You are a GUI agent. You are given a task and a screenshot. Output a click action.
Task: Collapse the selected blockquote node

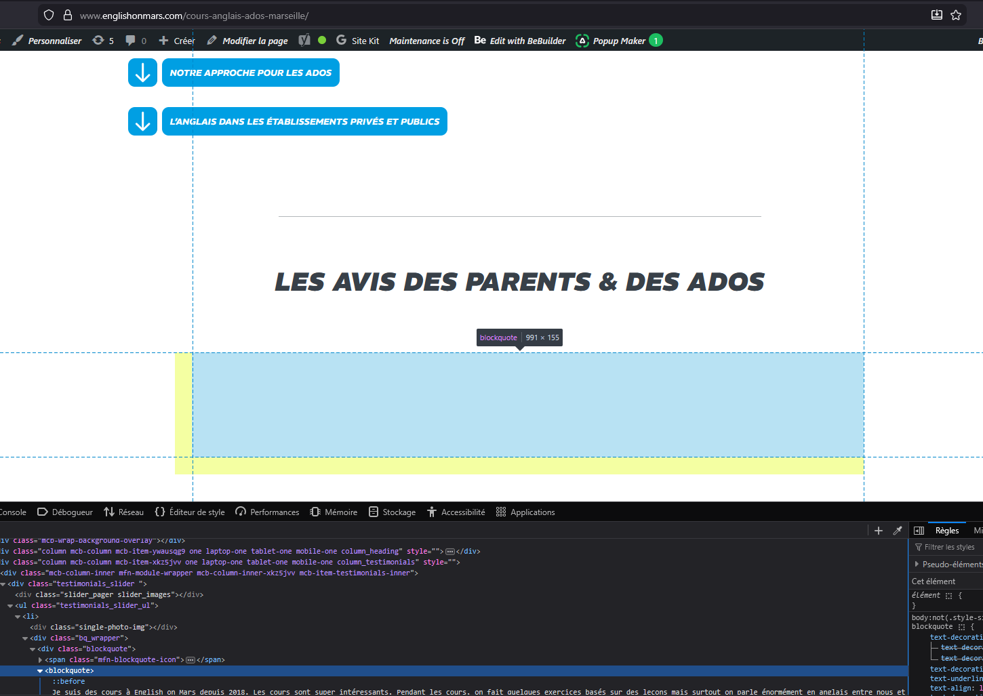pyautogui.click(x=40, y=671)
